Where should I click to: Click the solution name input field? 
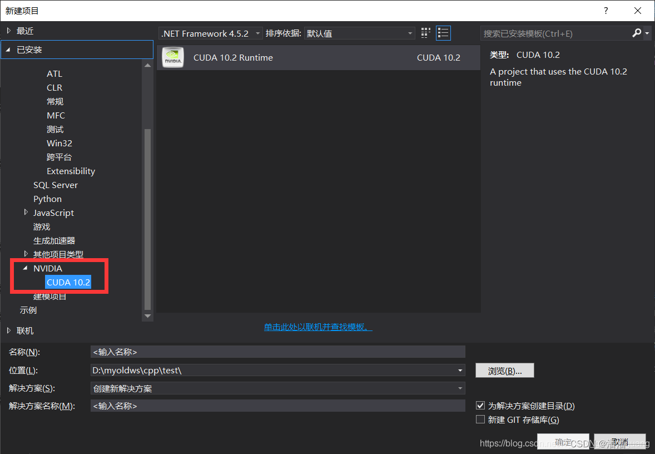coord(278,406)
